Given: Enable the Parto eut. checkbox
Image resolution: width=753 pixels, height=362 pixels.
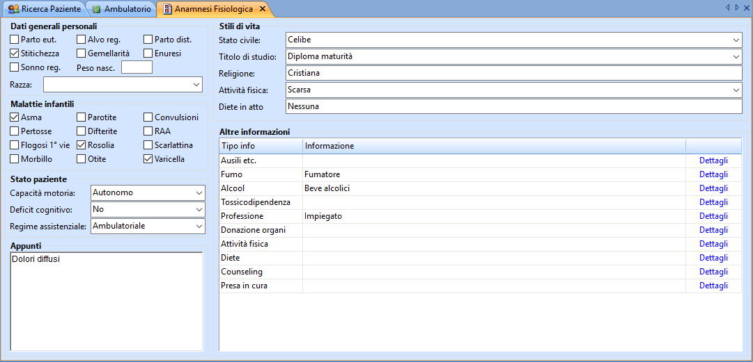Looking at the screenshot, I should 15,40.
